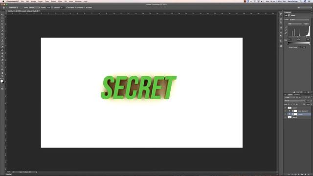The image size is (313, 176).
Task: Open the Levels Preset dropdown
Action: [x=299, y=20]
